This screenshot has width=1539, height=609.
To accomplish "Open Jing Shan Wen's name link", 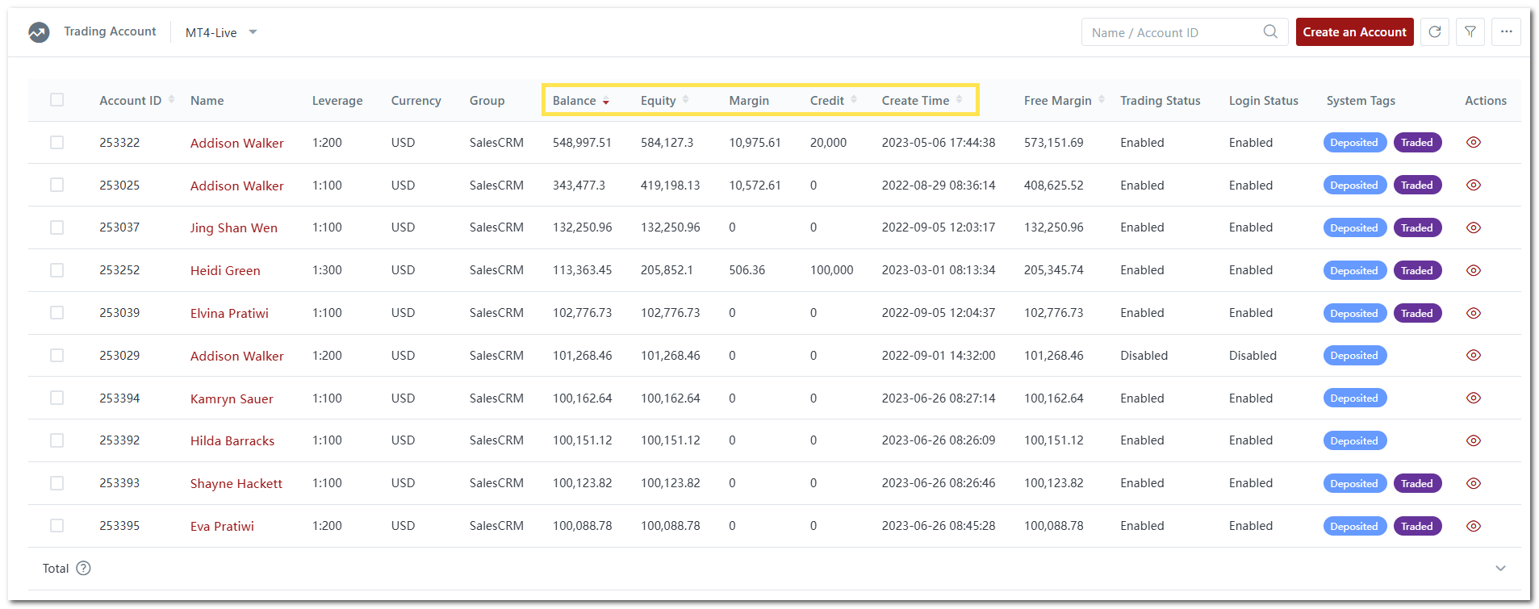I will 233,228.
